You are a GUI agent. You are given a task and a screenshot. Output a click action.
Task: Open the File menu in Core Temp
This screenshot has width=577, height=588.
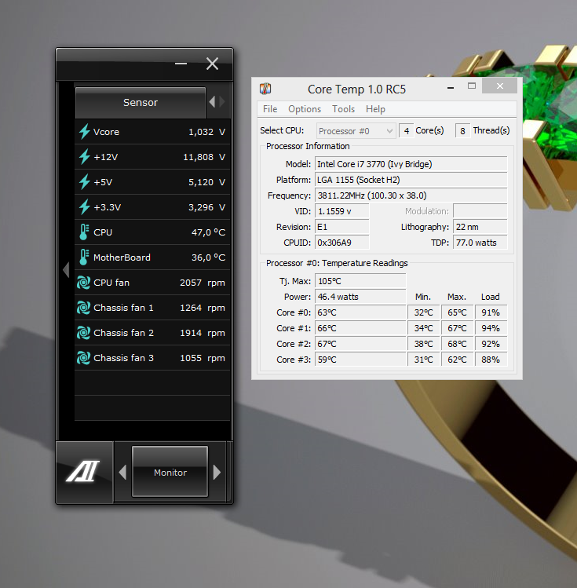[x=270, y=109]
